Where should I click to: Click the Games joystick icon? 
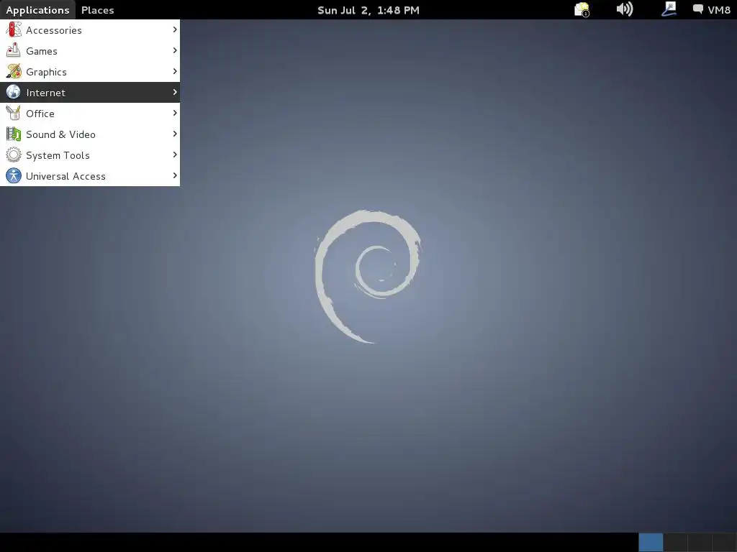[14, 50]
